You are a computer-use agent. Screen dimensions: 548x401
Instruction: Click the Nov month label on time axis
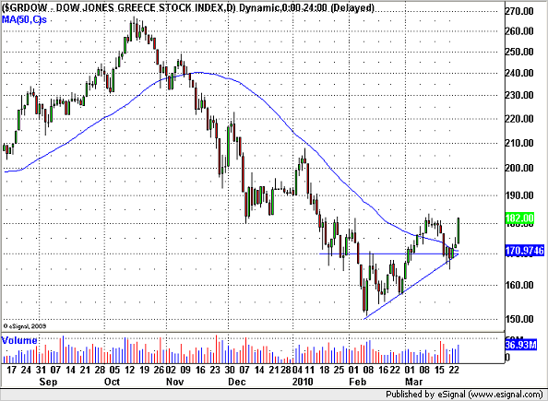(x=174, y=382)
